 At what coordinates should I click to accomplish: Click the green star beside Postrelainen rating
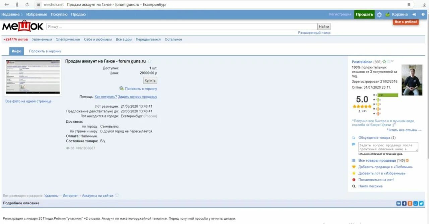384,62
